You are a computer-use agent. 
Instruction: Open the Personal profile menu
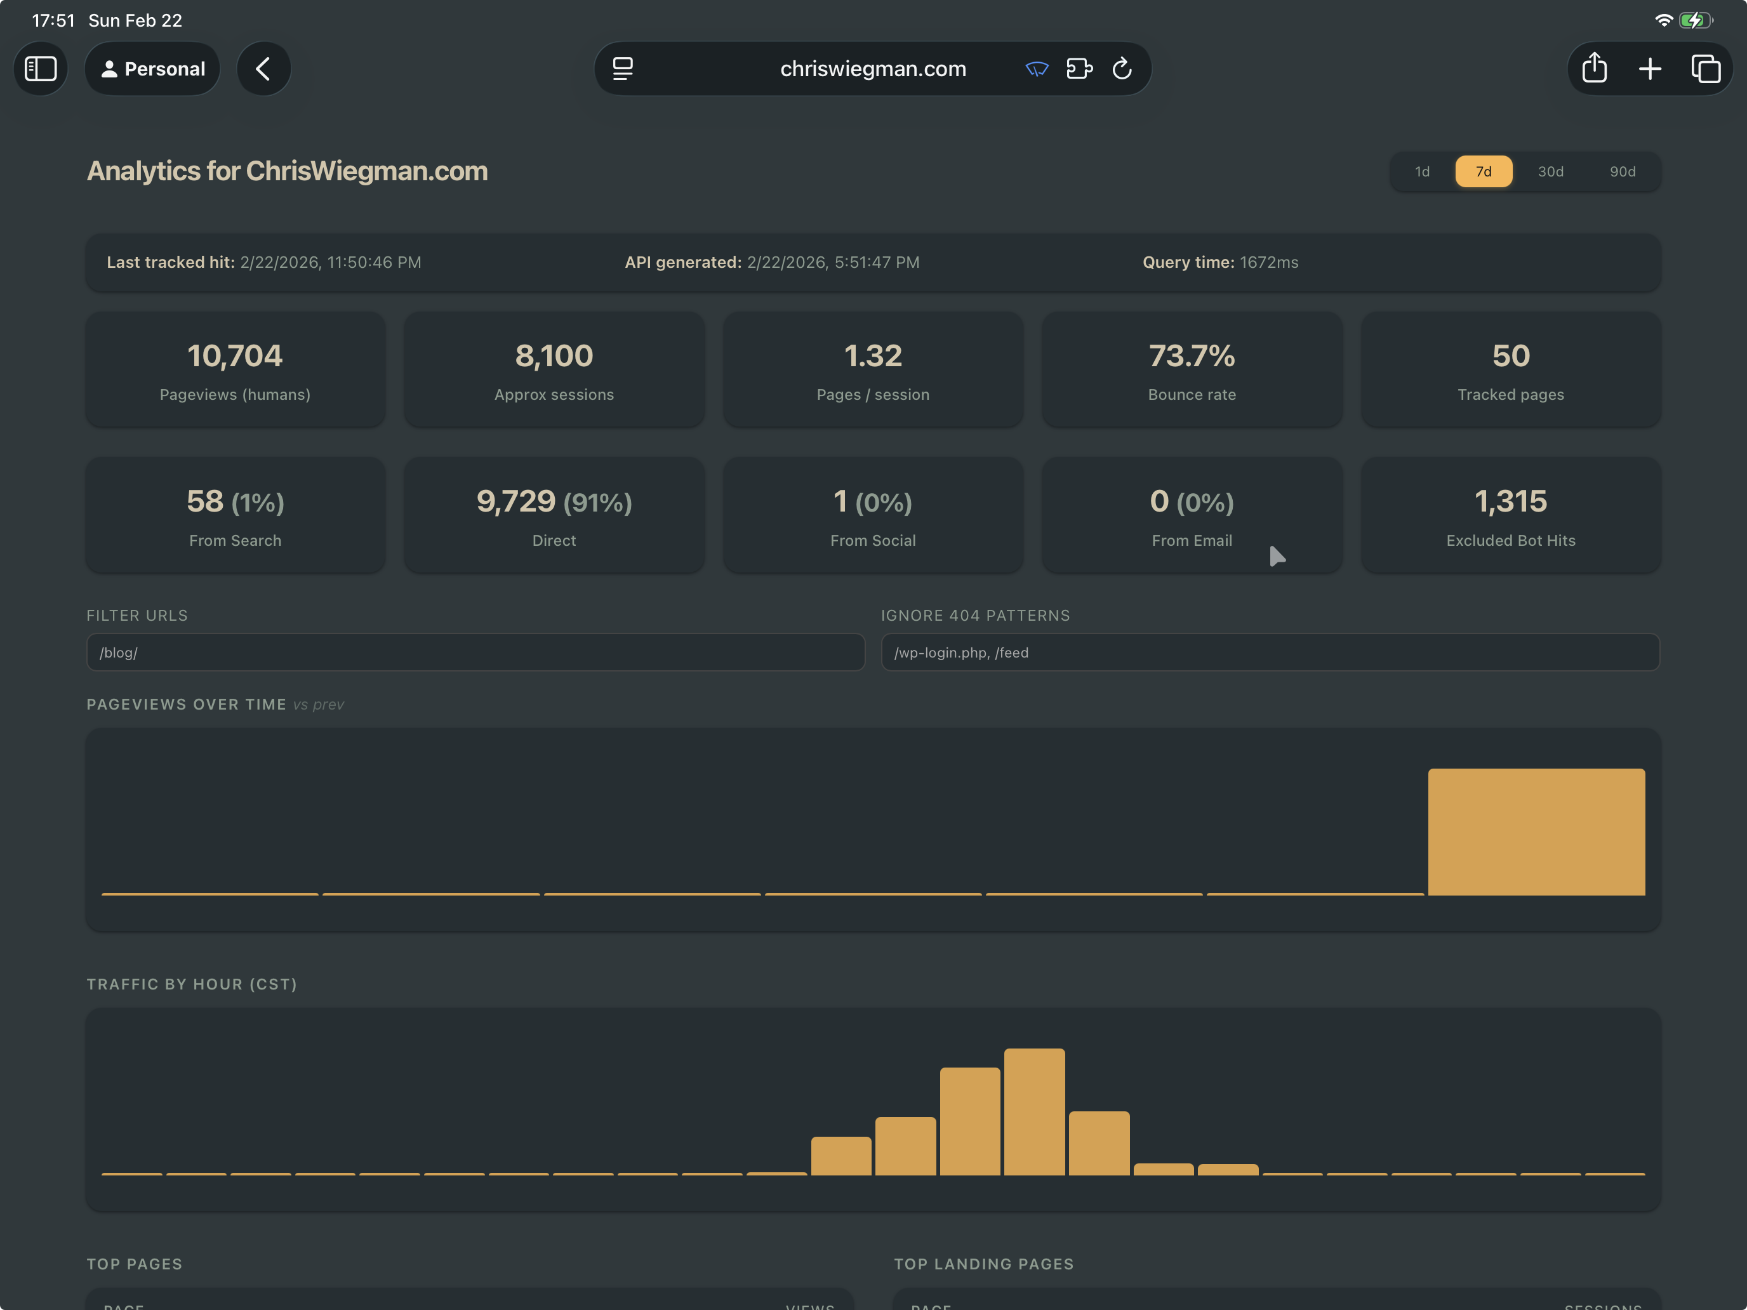[x=152, y=69]
